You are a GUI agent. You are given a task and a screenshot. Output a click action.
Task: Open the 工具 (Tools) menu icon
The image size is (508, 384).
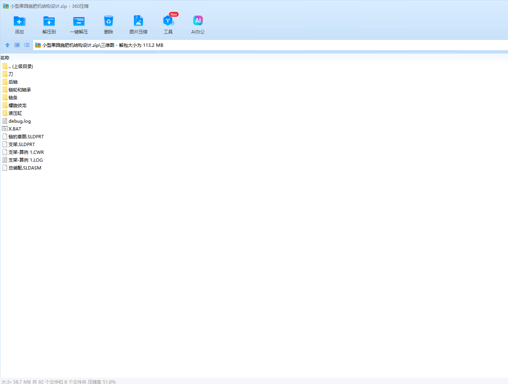tap(168, 21)
